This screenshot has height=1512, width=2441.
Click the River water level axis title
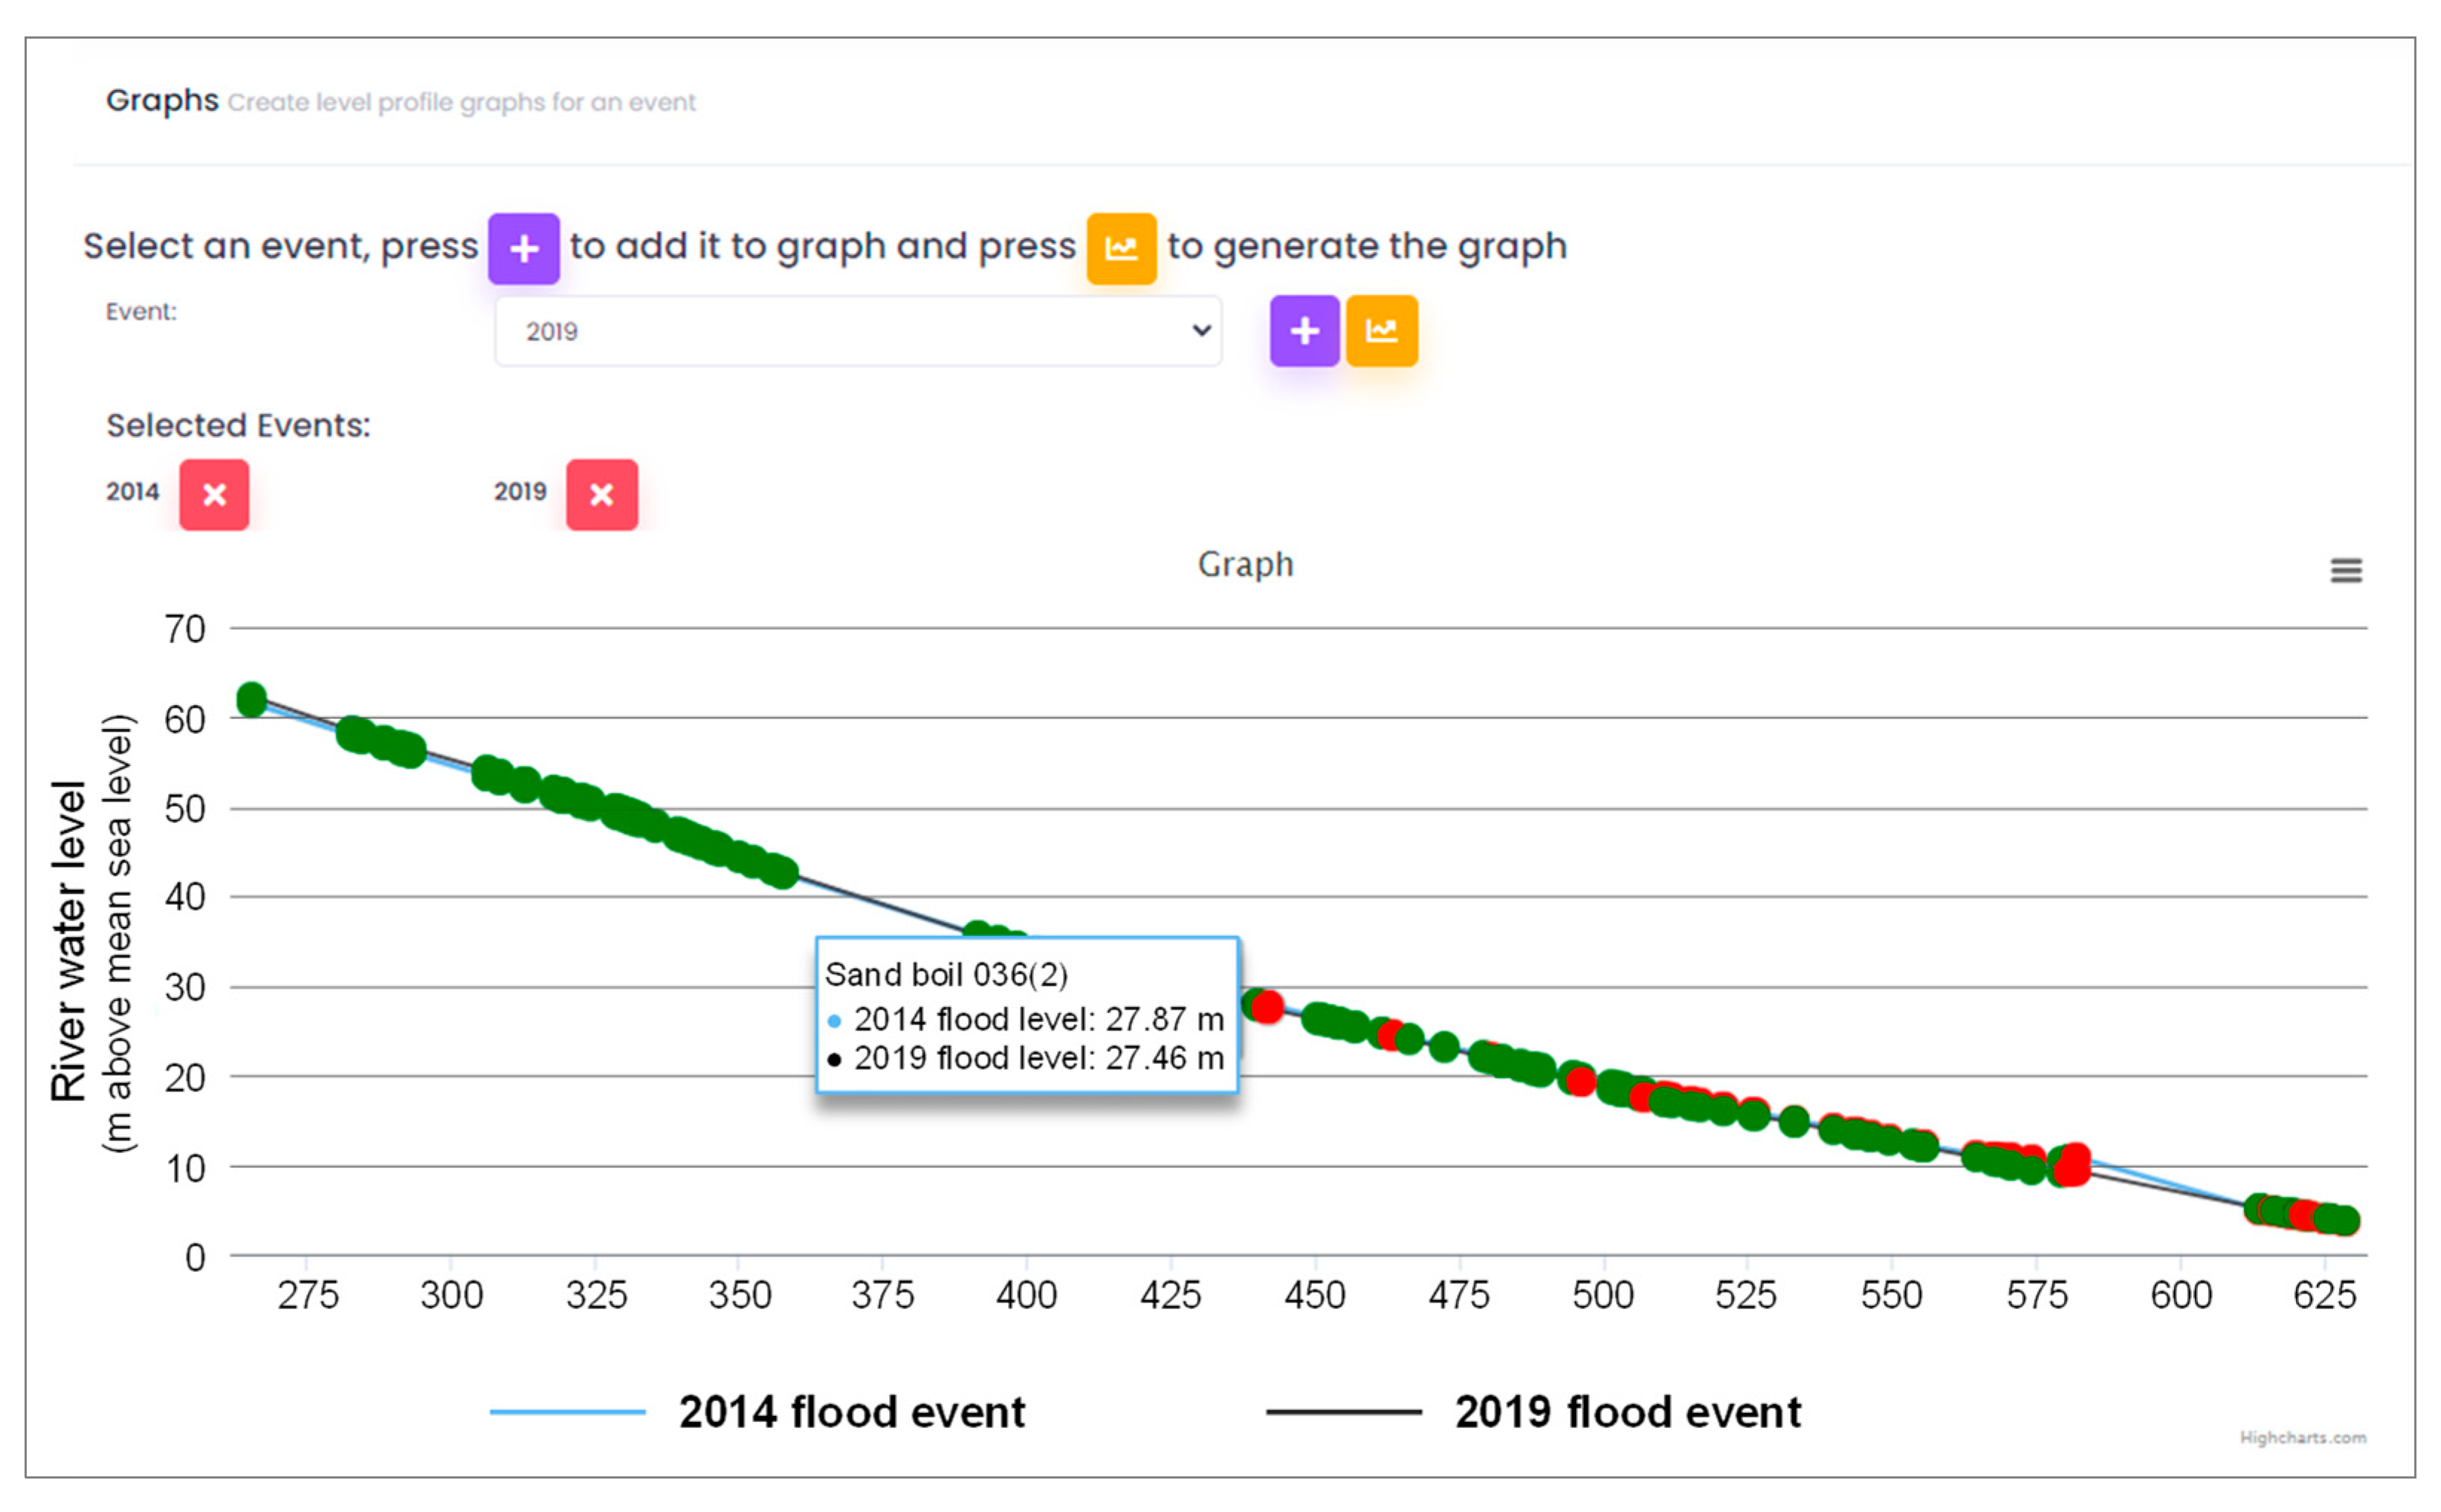click(70, 940)
